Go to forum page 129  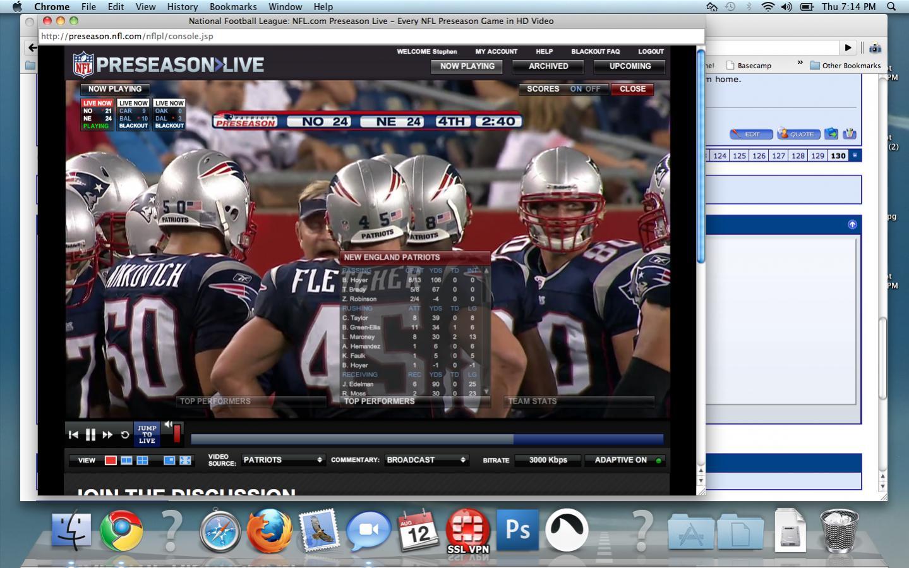pyautogui.click(x=817, y=155)
